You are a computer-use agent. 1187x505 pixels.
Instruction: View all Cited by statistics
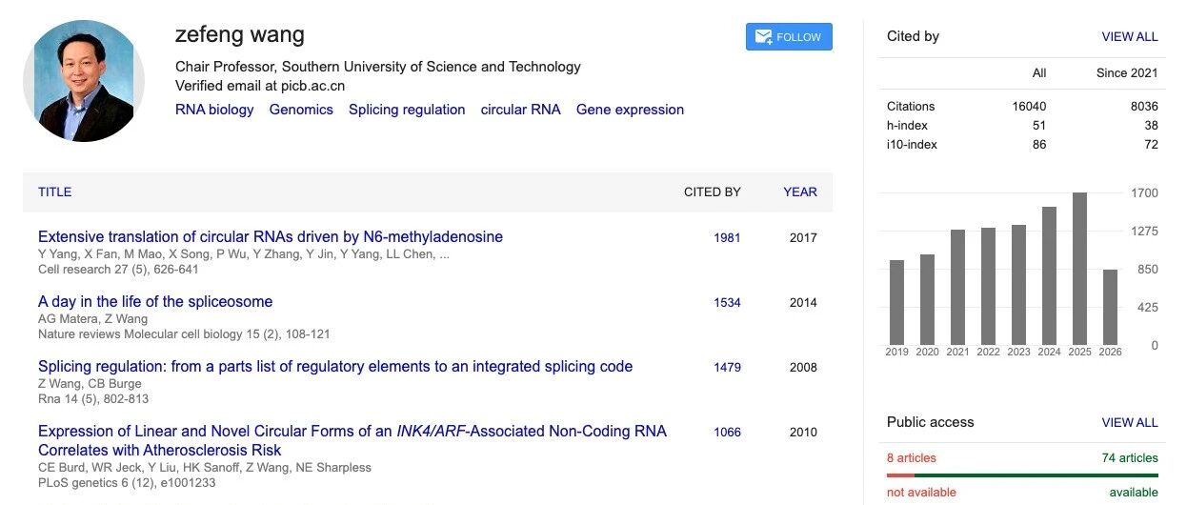point(1130,36)
